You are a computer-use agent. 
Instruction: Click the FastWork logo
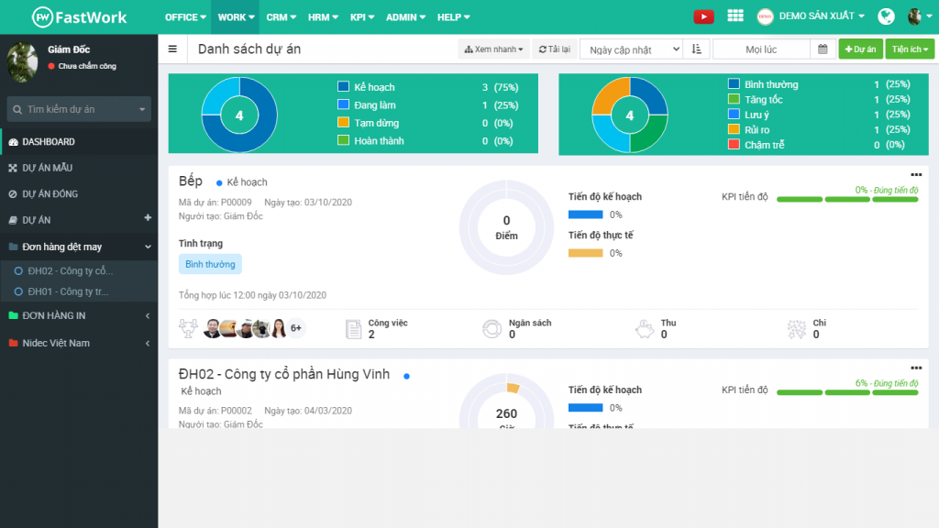click(x=79, y=17)
